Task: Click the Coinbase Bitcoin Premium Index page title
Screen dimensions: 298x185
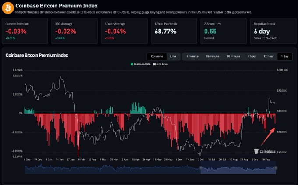Action: [57, 6]
